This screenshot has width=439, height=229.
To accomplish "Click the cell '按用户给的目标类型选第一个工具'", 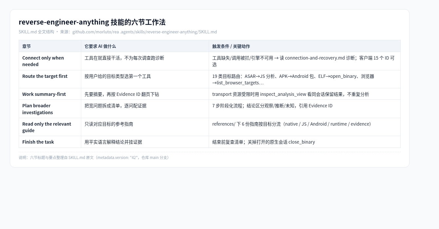I will (x=145, y=79).
